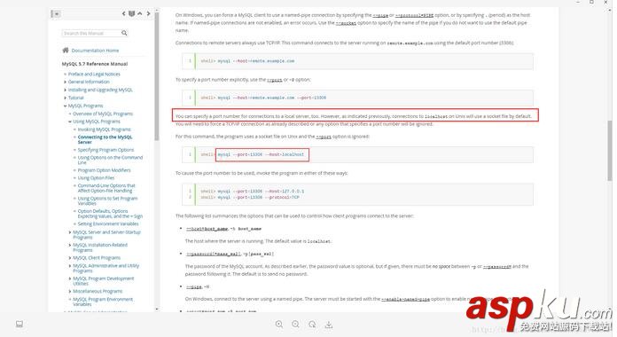Zoom in using the viewer magnifier-plus icon
The height and width of the screenshot is (337, 617).
[x=279, y=325]
